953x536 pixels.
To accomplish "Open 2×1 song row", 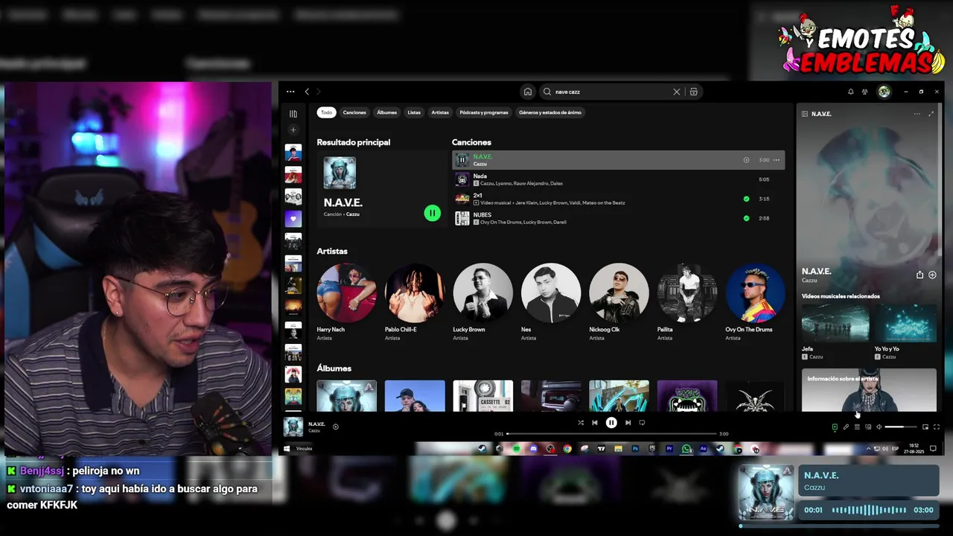I will pos(618,199).
